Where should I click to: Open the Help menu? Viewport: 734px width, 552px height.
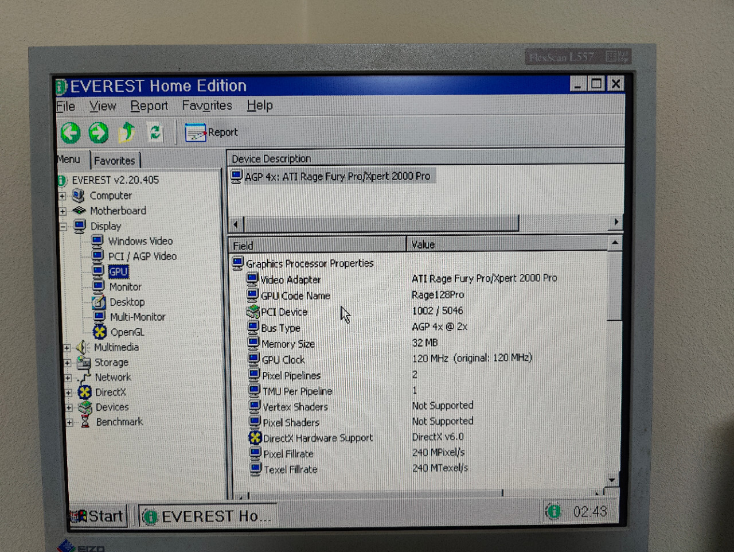click(260, 106)
